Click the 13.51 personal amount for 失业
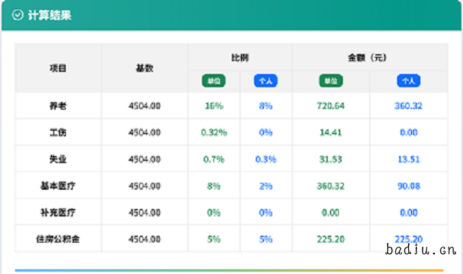 (x=409, y=159)
